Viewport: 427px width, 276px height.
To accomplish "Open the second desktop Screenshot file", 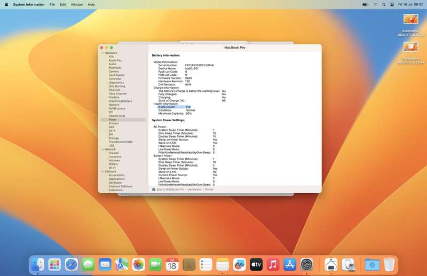I will [x=410, y=47].
